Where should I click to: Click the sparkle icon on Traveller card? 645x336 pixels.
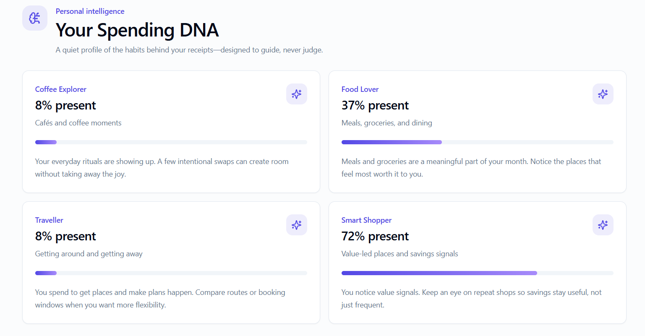297,225
